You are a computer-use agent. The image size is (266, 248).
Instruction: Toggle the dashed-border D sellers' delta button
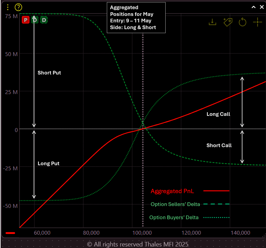[35, 20]
